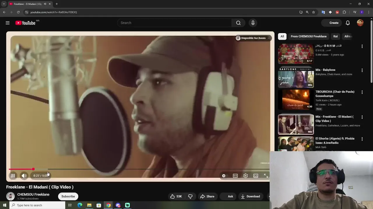The height and width of the screenshot is (209, 373).
Task: Open the YouTube account avatar menu
Action: click(x=360, y=23)
